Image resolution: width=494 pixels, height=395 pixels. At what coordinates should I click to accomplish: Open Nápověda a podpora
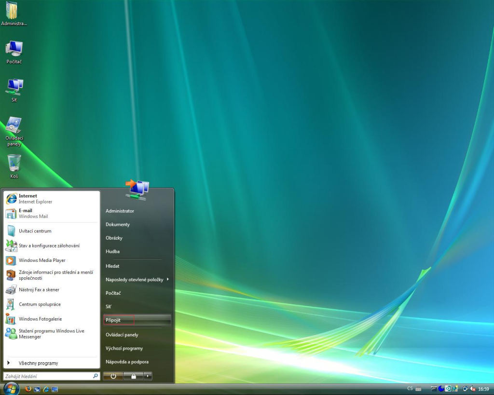(127, 362)
